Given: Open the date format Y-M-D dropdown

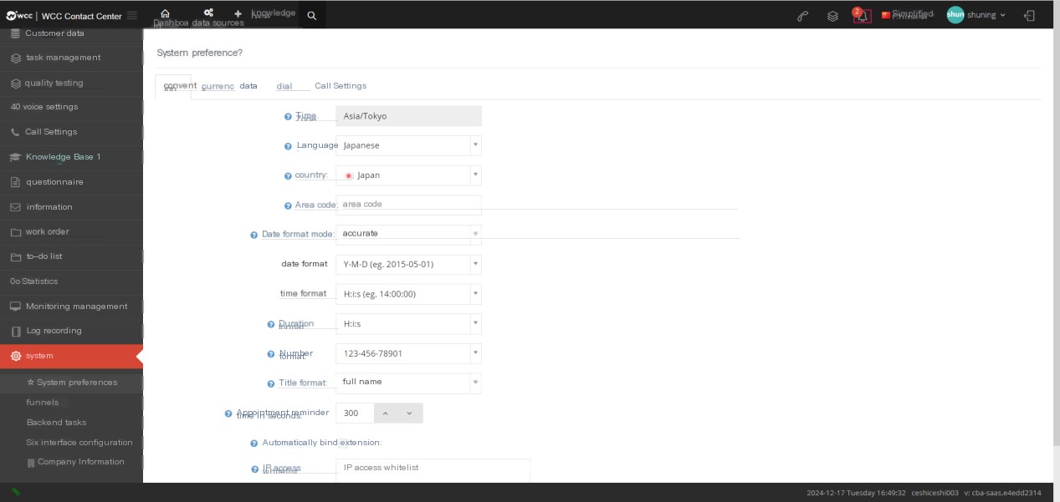Looking at the screenshot, I should pos(408,264).
